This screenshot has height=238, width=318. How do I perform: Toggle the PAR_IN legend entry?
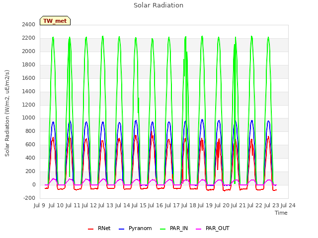[174, 228]
